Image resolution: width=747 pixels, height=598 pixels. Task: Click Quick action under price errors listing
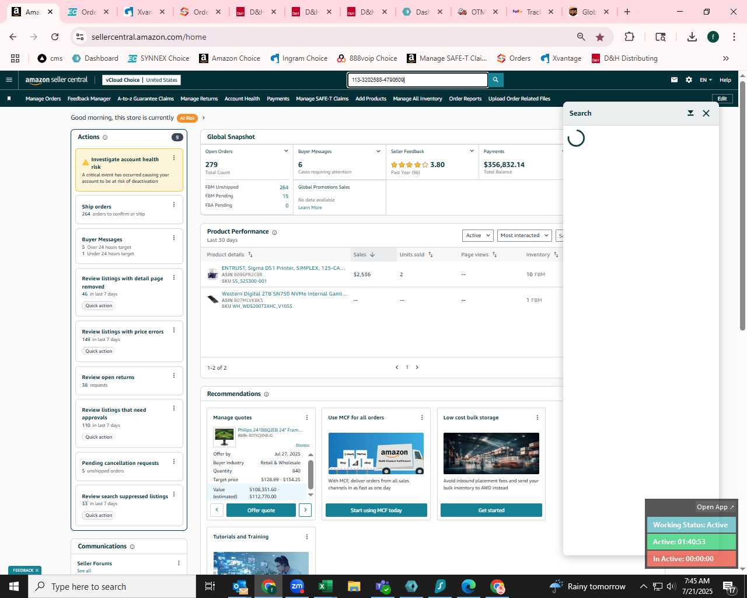[x=99, y=351]
